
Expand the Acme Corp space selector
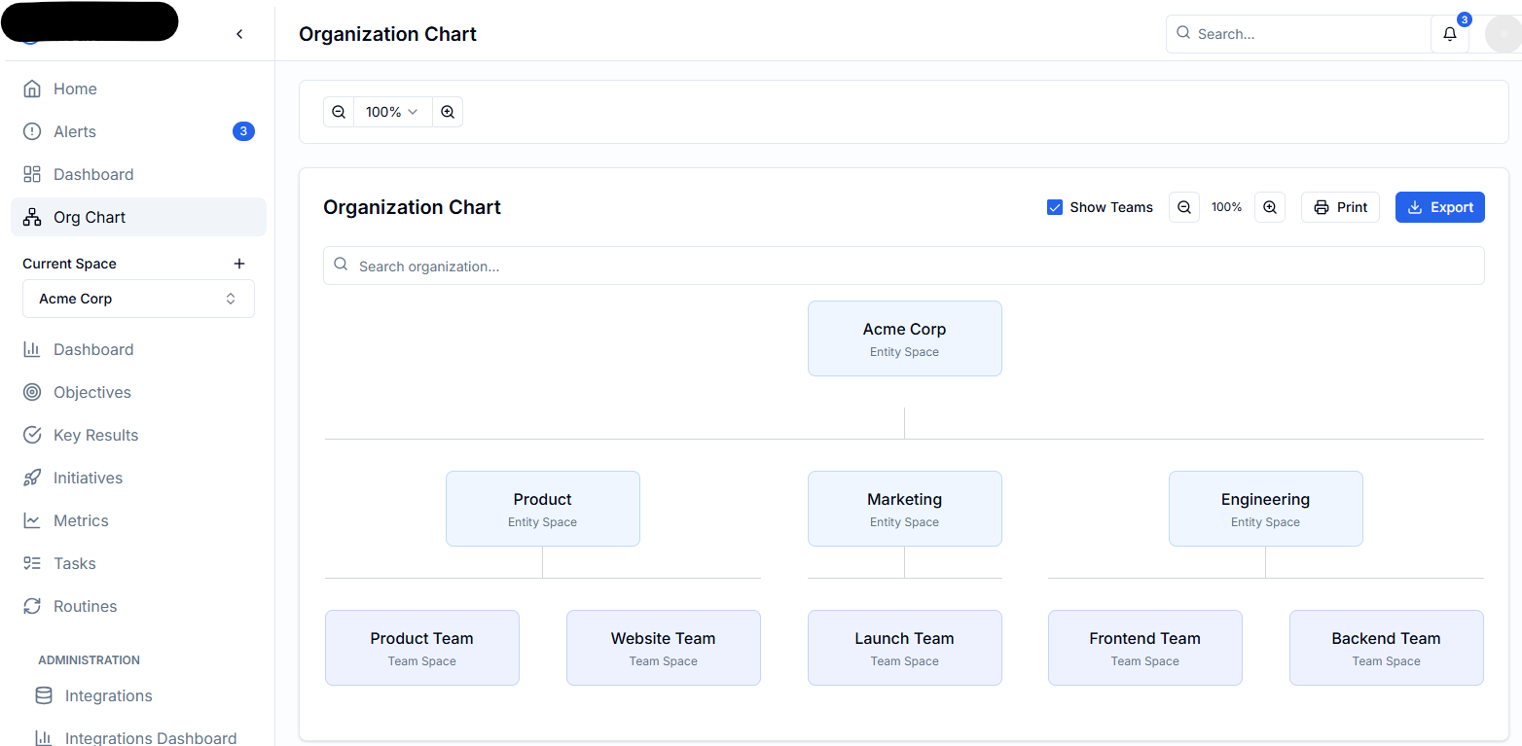[x=138, y=299]
